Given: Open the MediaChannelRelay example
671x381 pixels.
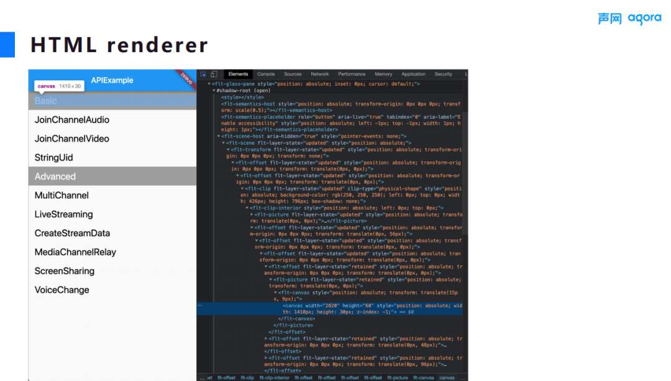Looking at the screenshot, I should click(x=112, y=252).
